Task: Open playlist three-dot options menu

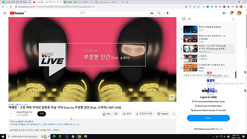Action: click(x=233, y=19)
